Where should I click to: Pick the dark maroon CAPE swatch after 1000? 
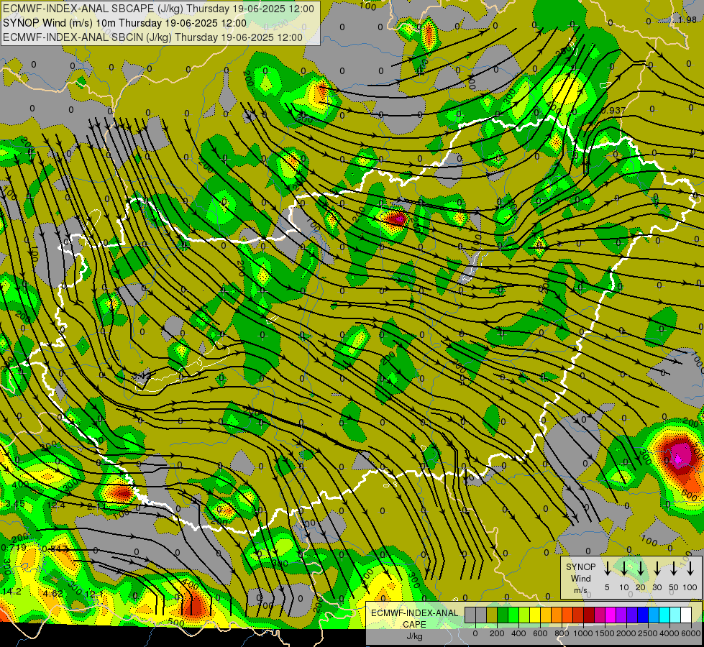point(589,615)
